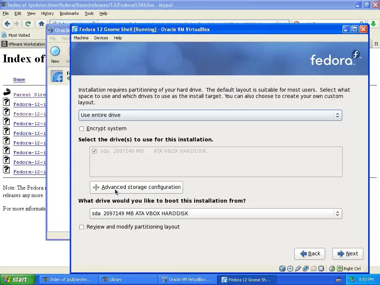Open the browser Edit menu

click(x=18, y=13)
